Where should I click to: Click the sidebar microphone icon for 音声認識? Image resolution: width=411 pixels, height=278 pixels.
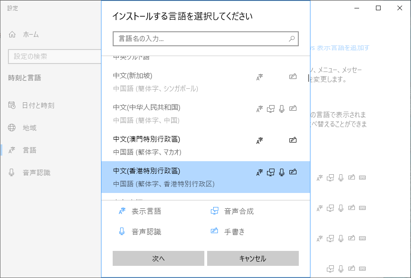coord(12,172)
